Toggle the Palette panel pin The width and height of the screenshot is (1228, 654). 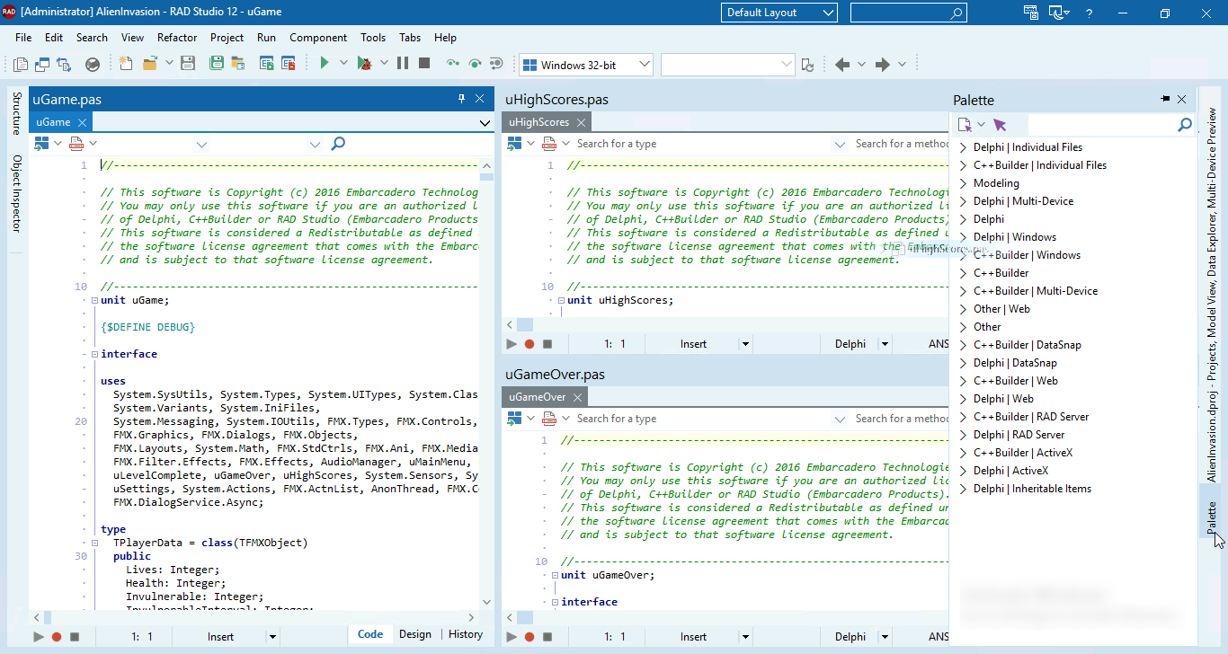tap(1165, 99)
